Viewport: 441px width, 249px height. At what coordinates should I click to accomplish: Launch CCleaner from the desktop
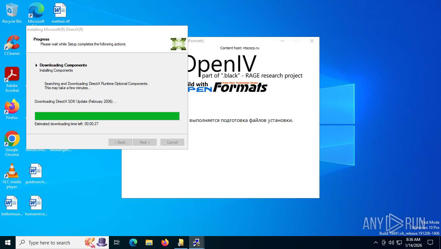[12, 45]
